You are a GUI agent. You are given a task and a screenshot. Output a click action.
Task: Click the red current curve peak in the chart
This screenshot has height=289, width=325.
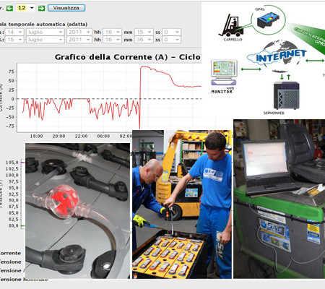pos(143,67)
